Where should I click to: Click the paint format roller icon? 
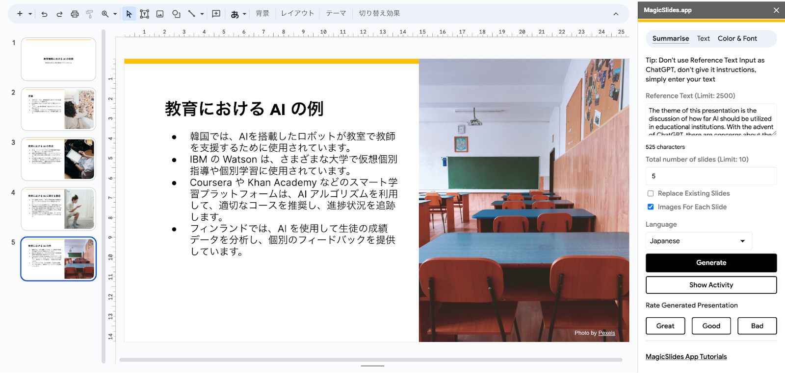tap(89, 14)
